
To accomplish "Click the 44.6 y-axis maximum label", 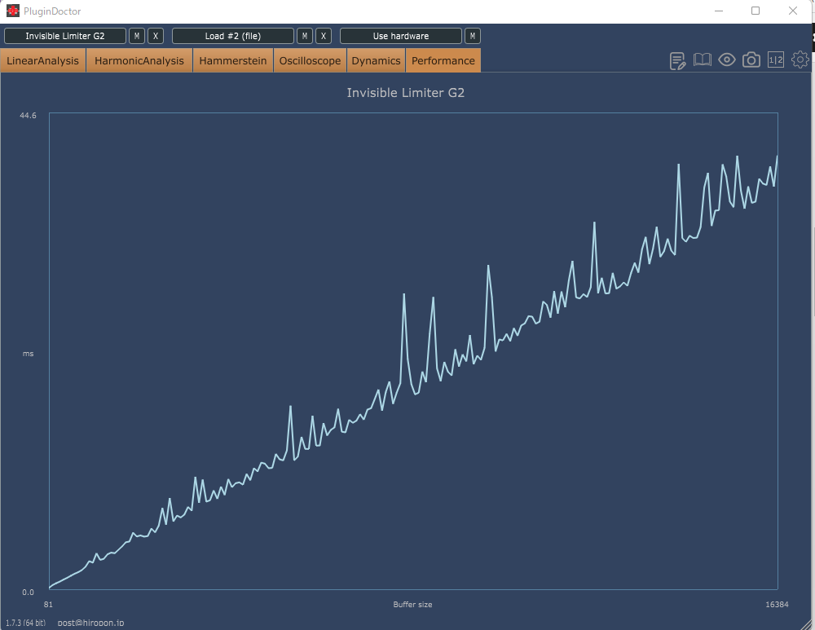I will pos(28,116).
